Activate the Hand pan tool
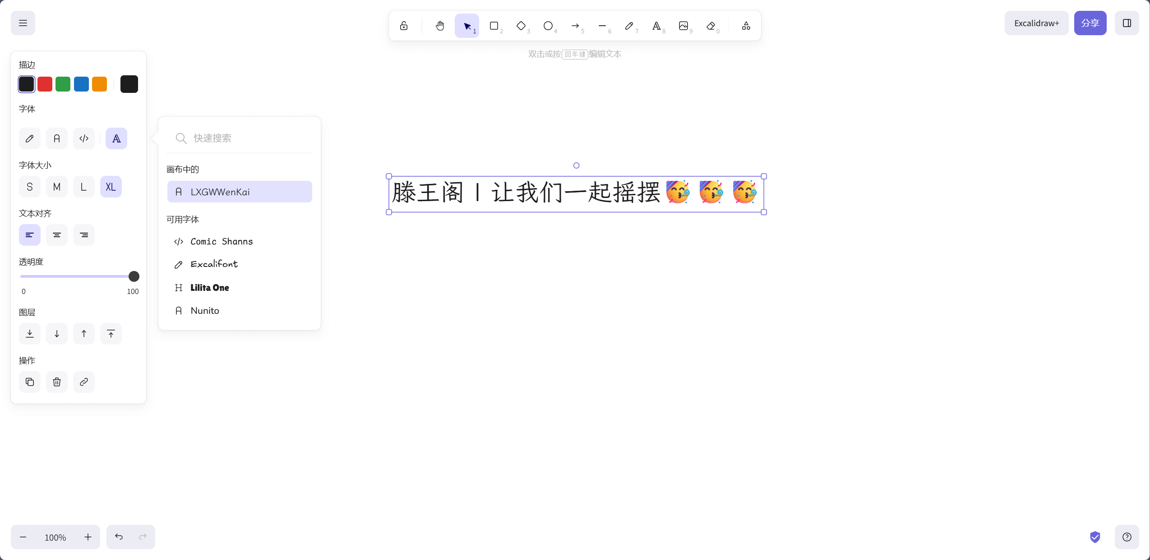The width and height of the screenshot is (1150, 560). [x=440, y=26]
